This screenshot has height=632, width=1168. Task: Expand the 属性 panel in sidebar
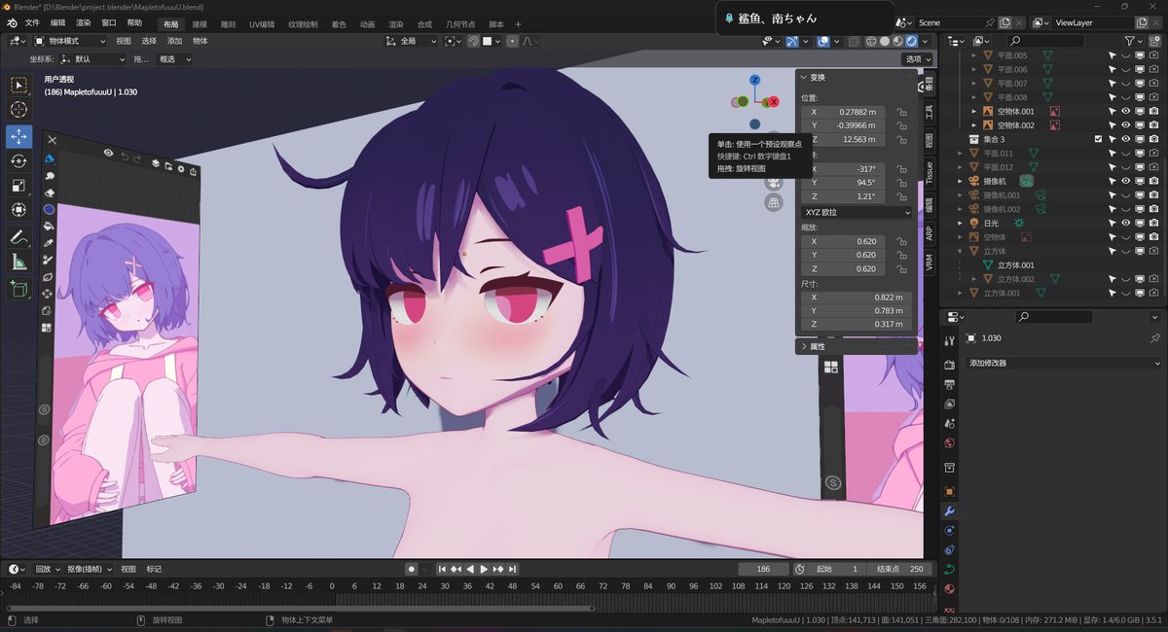point(818,346)
